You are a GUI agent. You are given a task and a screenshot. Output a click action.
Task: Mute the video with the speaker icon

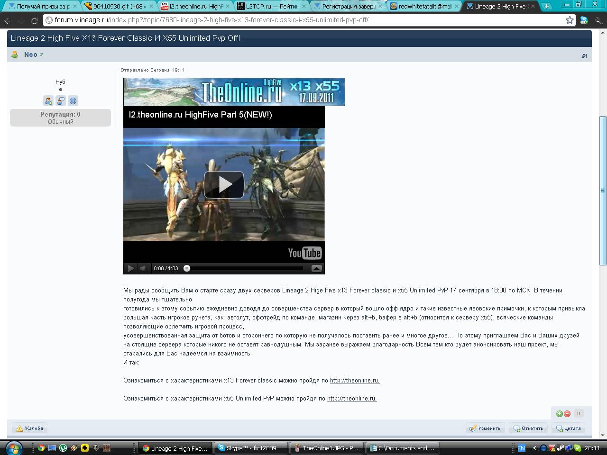(x=143, y=268)
